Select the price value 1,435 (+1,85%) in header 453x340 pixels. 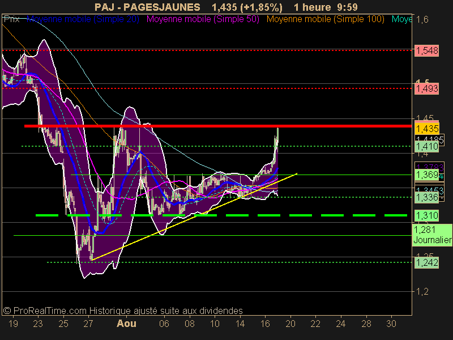coord(247,7)
